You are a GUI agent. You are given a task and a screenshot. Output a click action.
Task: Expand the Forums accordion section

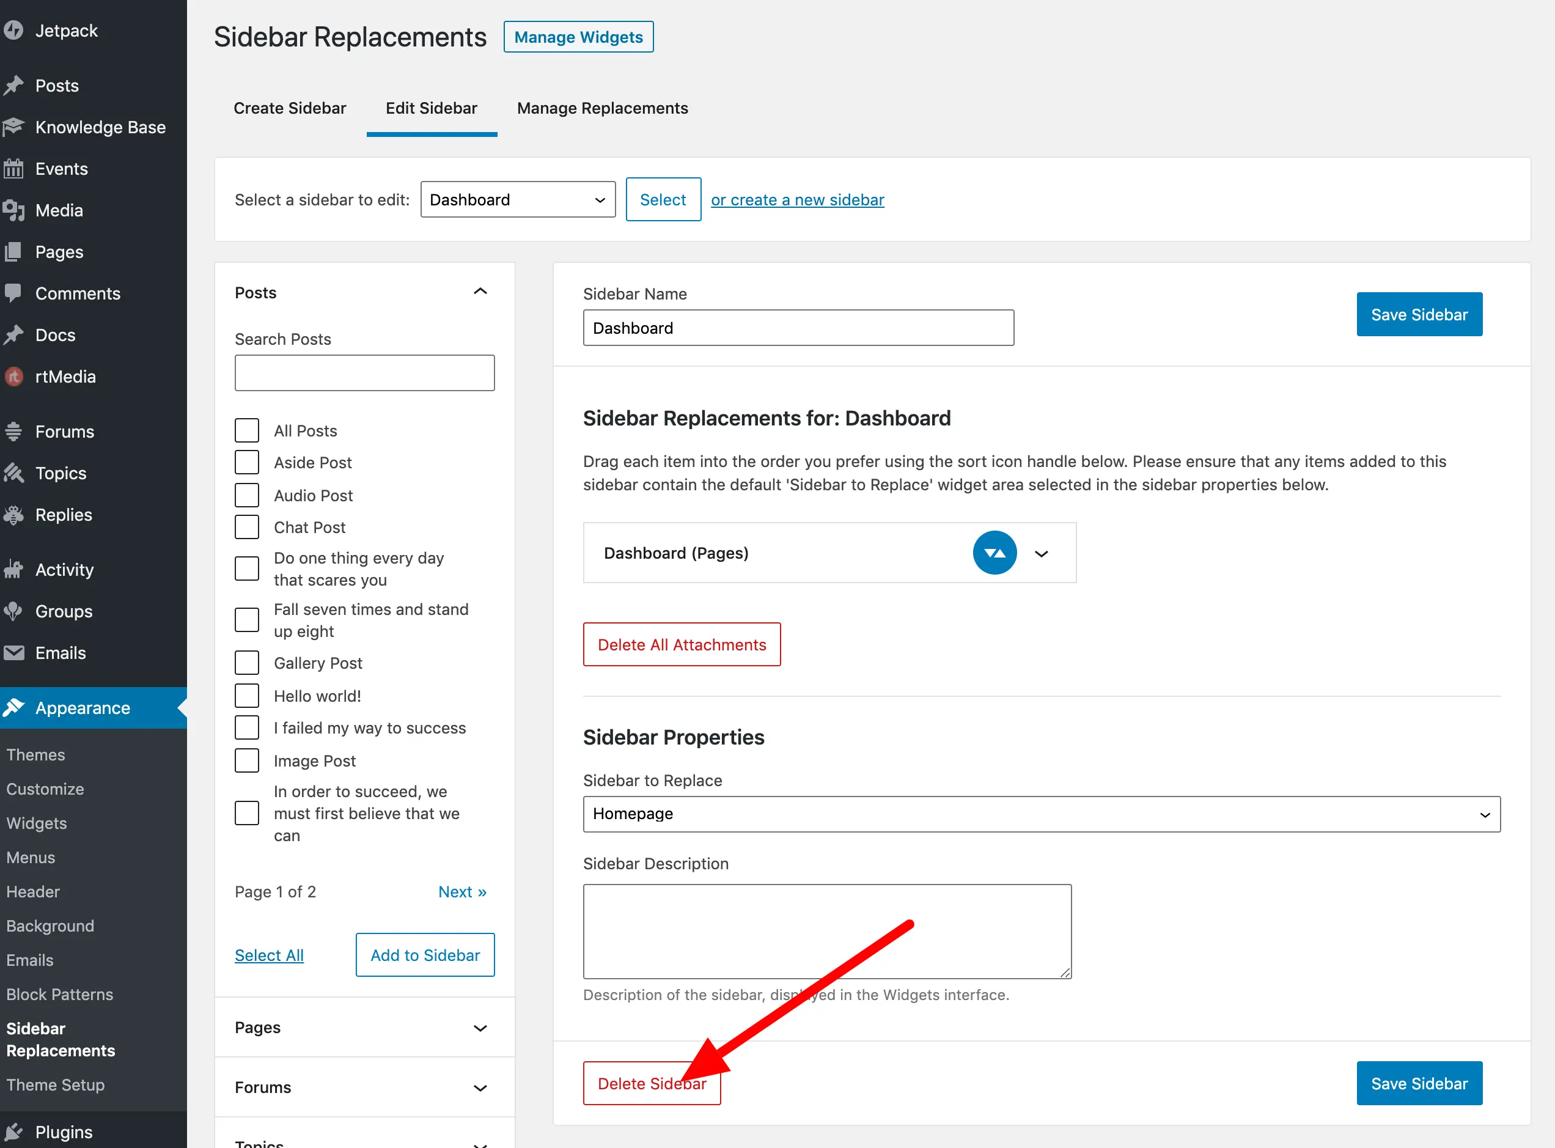point(479,1087)
